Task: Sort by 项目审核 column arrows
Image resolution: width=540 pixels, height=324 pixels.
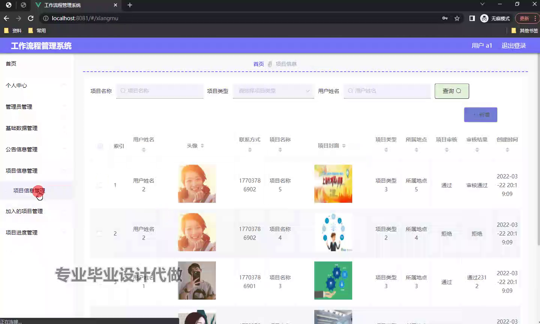Action: point(447,150)
